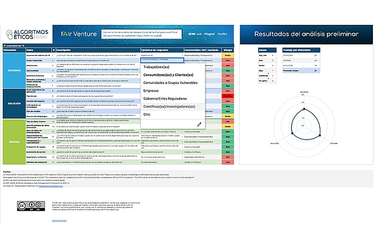Select 'Empresas' in the dropdown
The image size is (374, 249).
(173, 90)
